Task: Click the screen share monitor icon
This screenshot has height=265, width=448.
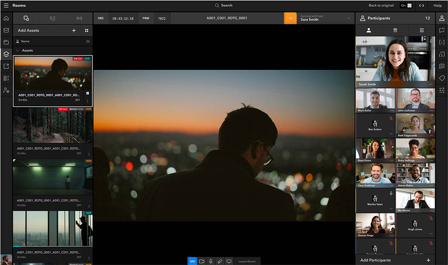Action: tap(228, 261)
